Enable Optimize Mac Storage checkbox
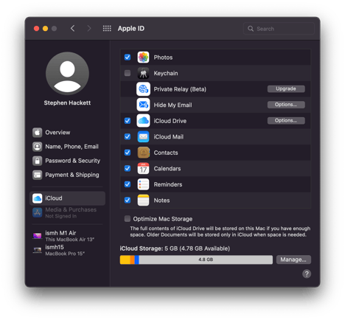345x320 pixels. (x=128, y=218)
